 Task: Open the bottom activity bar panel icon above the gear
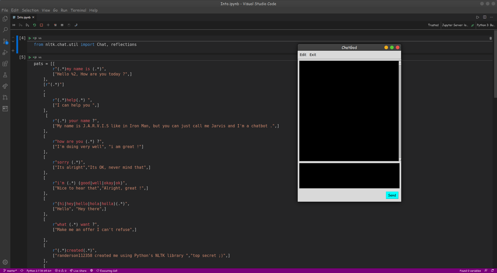coord(5,109)
